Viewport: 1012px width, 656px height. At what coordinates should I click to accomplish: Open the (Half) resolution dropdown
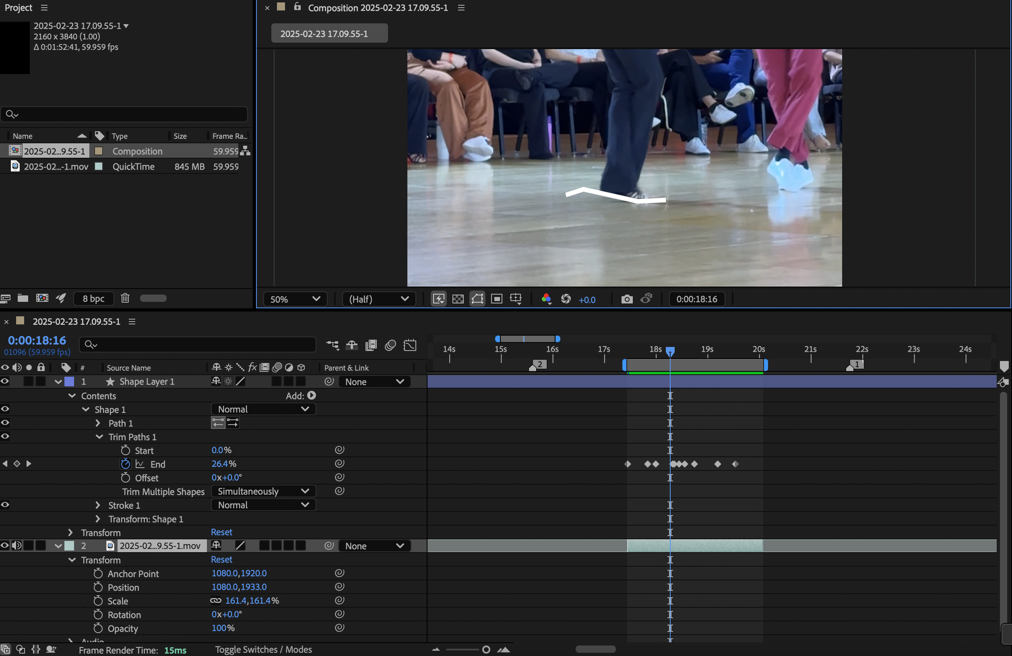point(379,299)
